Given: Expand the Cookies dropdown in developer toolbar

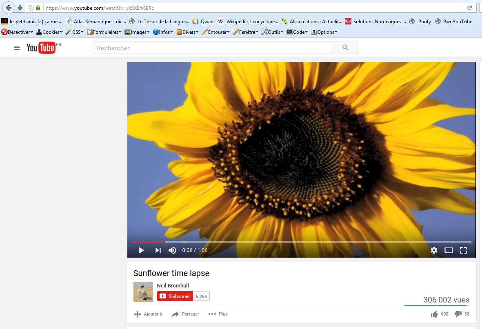Looking at the screenshot, I should point(49,32).
